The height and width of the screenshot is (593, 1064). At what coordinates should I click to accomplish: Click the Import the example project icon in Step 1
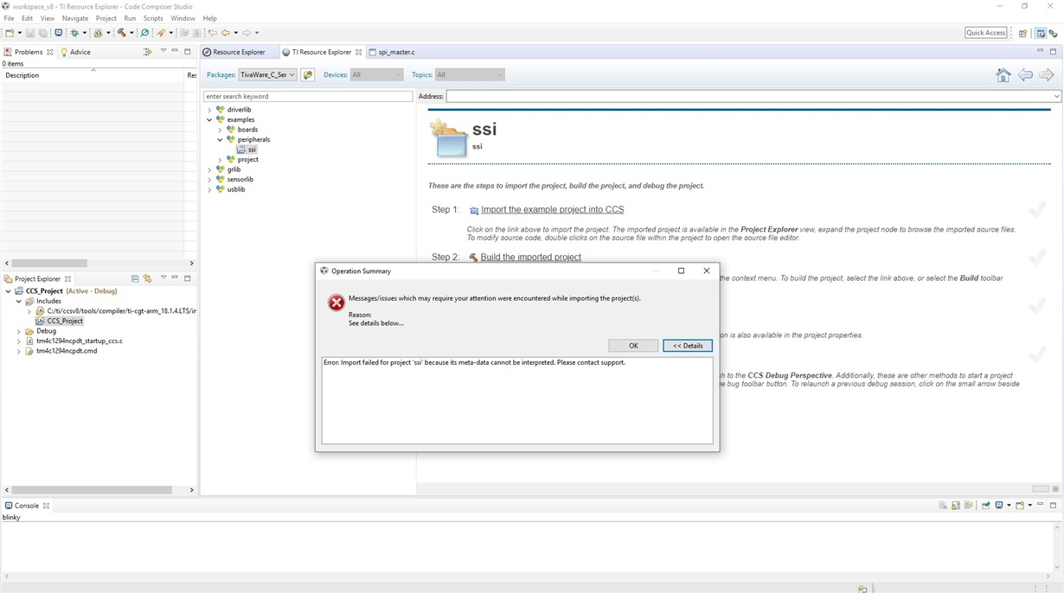(x=474, y=210)
